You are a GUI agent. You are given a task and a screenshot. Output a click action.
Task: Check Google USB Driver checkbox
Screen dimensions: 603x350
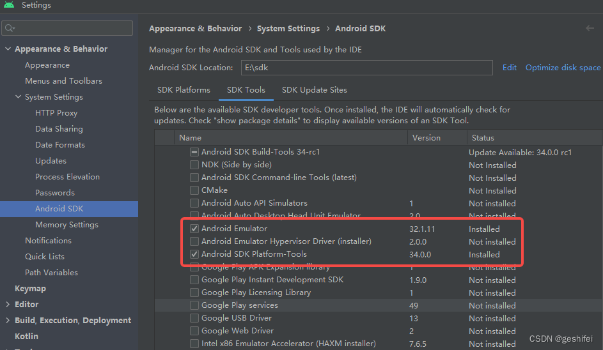click(x=194, y=318)
